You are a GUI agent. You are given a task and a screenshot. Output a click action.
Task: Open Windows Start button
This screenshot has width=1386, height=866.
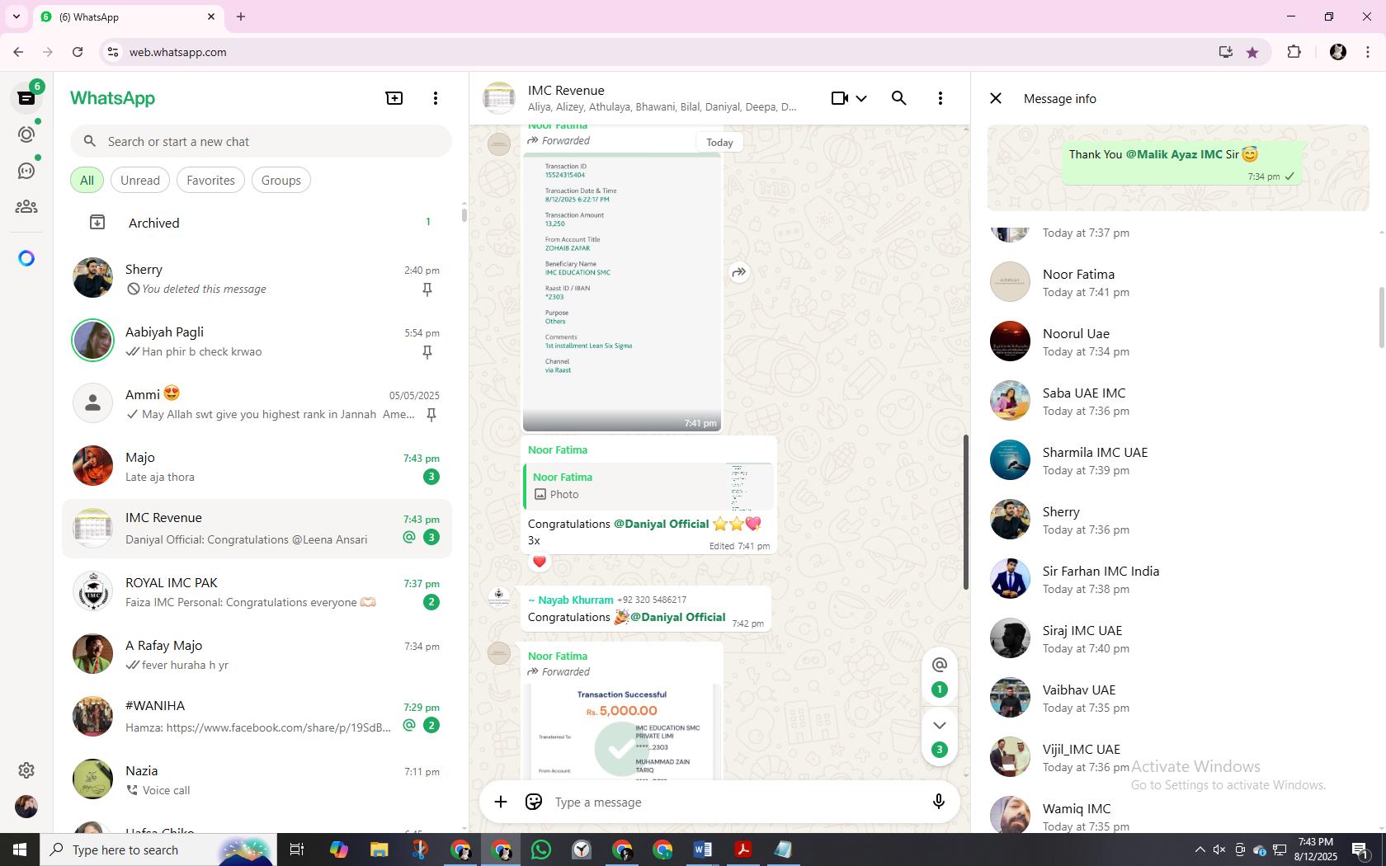[20, 850]
